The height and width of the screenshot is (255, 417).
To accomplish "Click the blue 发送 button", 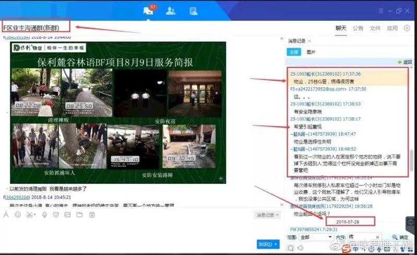I will click(x=265, y=244).
